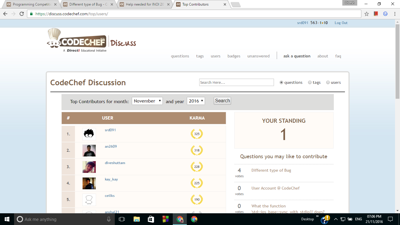The image size is (400, 225).
Task: Open the about page link
Action: [323, 56]
